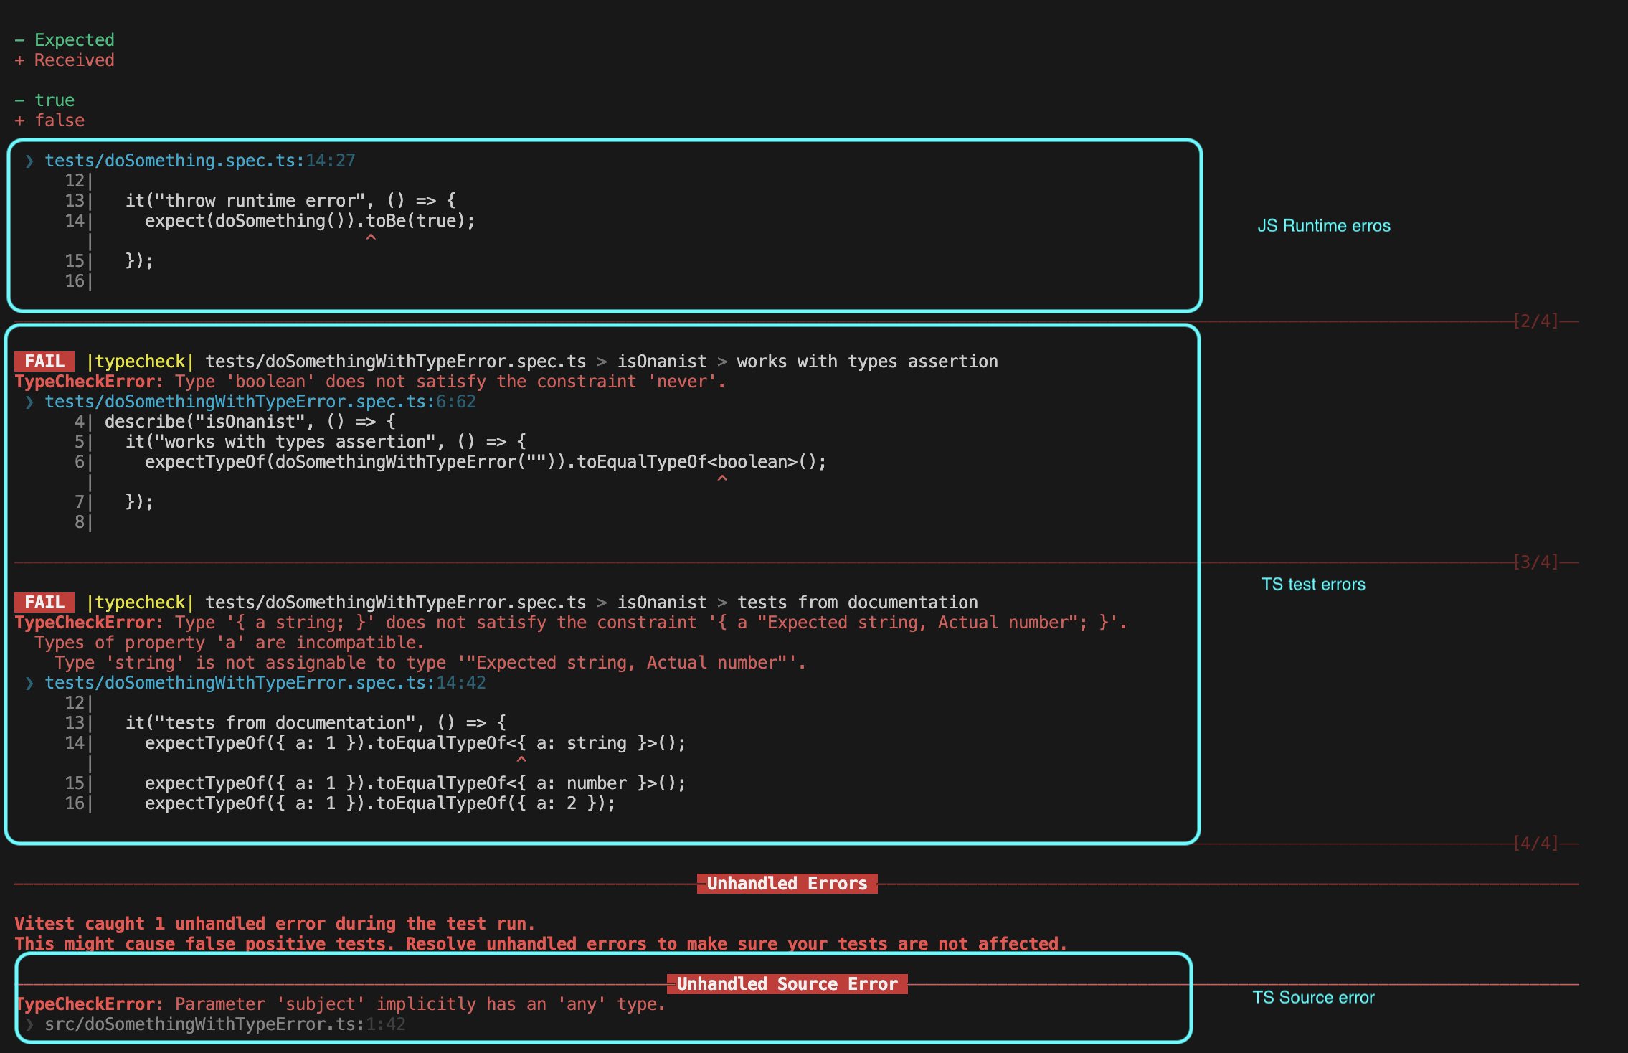The image size is (1628, 1053).
Task: Click the Unhandled Source Error banner
Action: click(x=787, y=984)
